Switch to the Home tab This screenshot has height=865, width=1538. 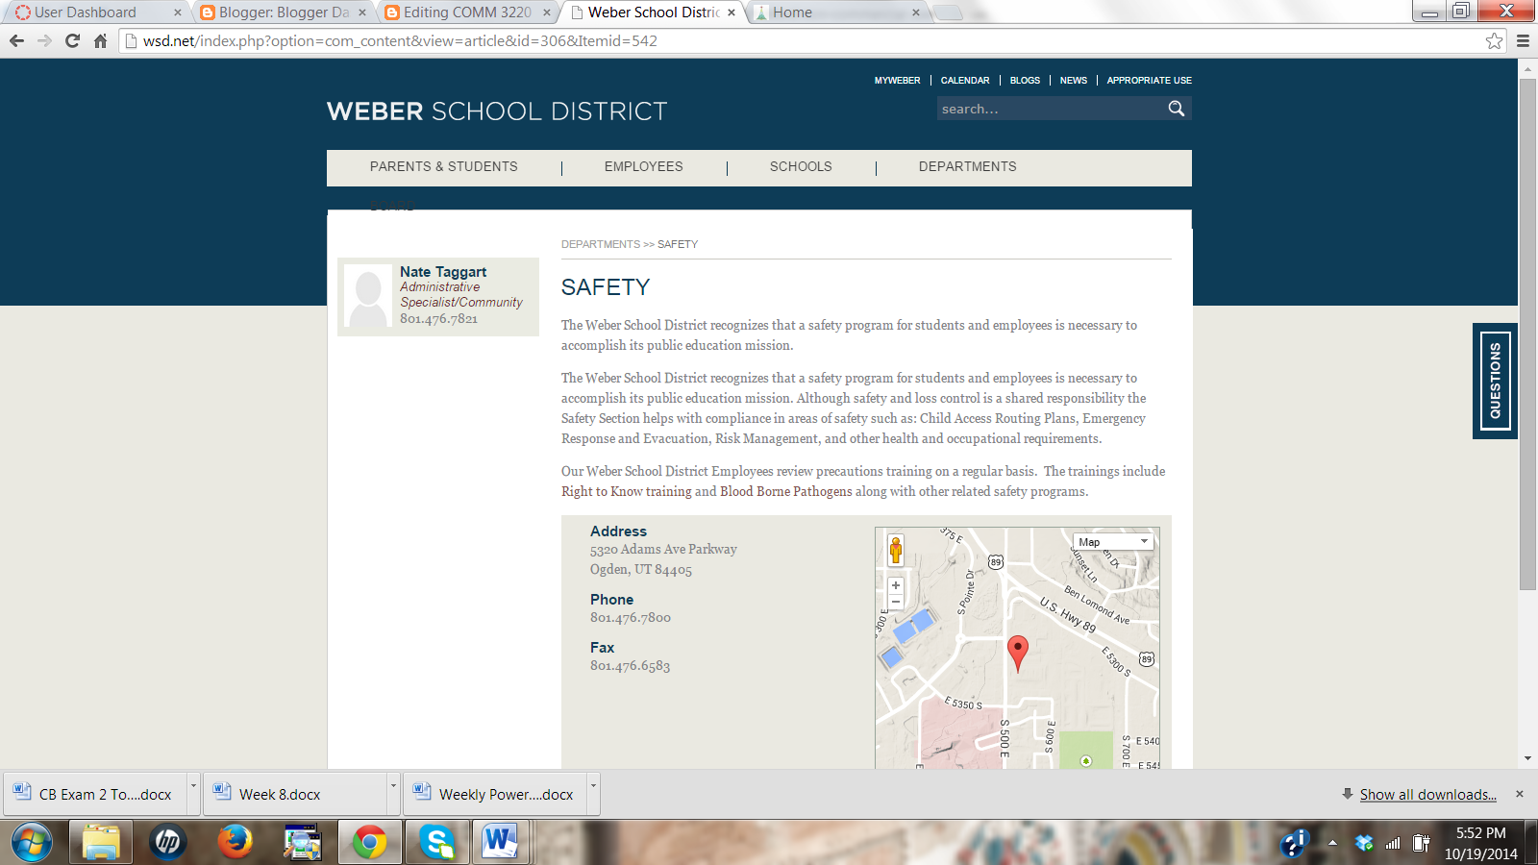(x=836, y=12)
